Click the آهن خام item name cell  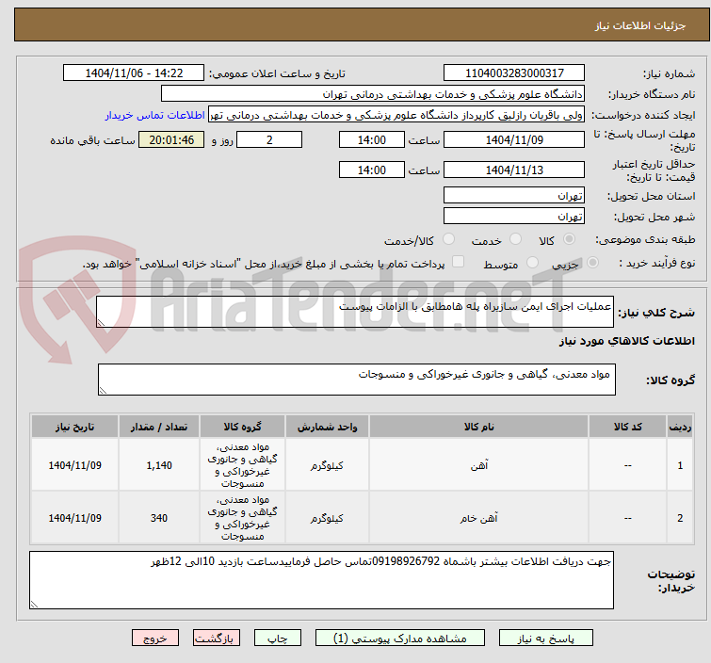point(478,517)
